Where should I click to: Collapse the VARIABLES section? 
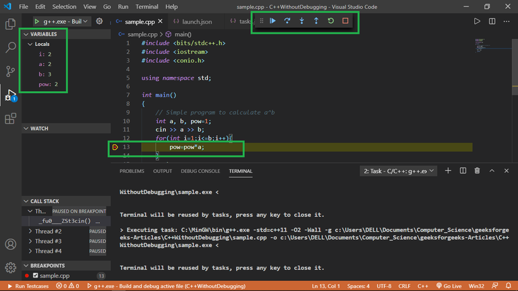[26, 34]
